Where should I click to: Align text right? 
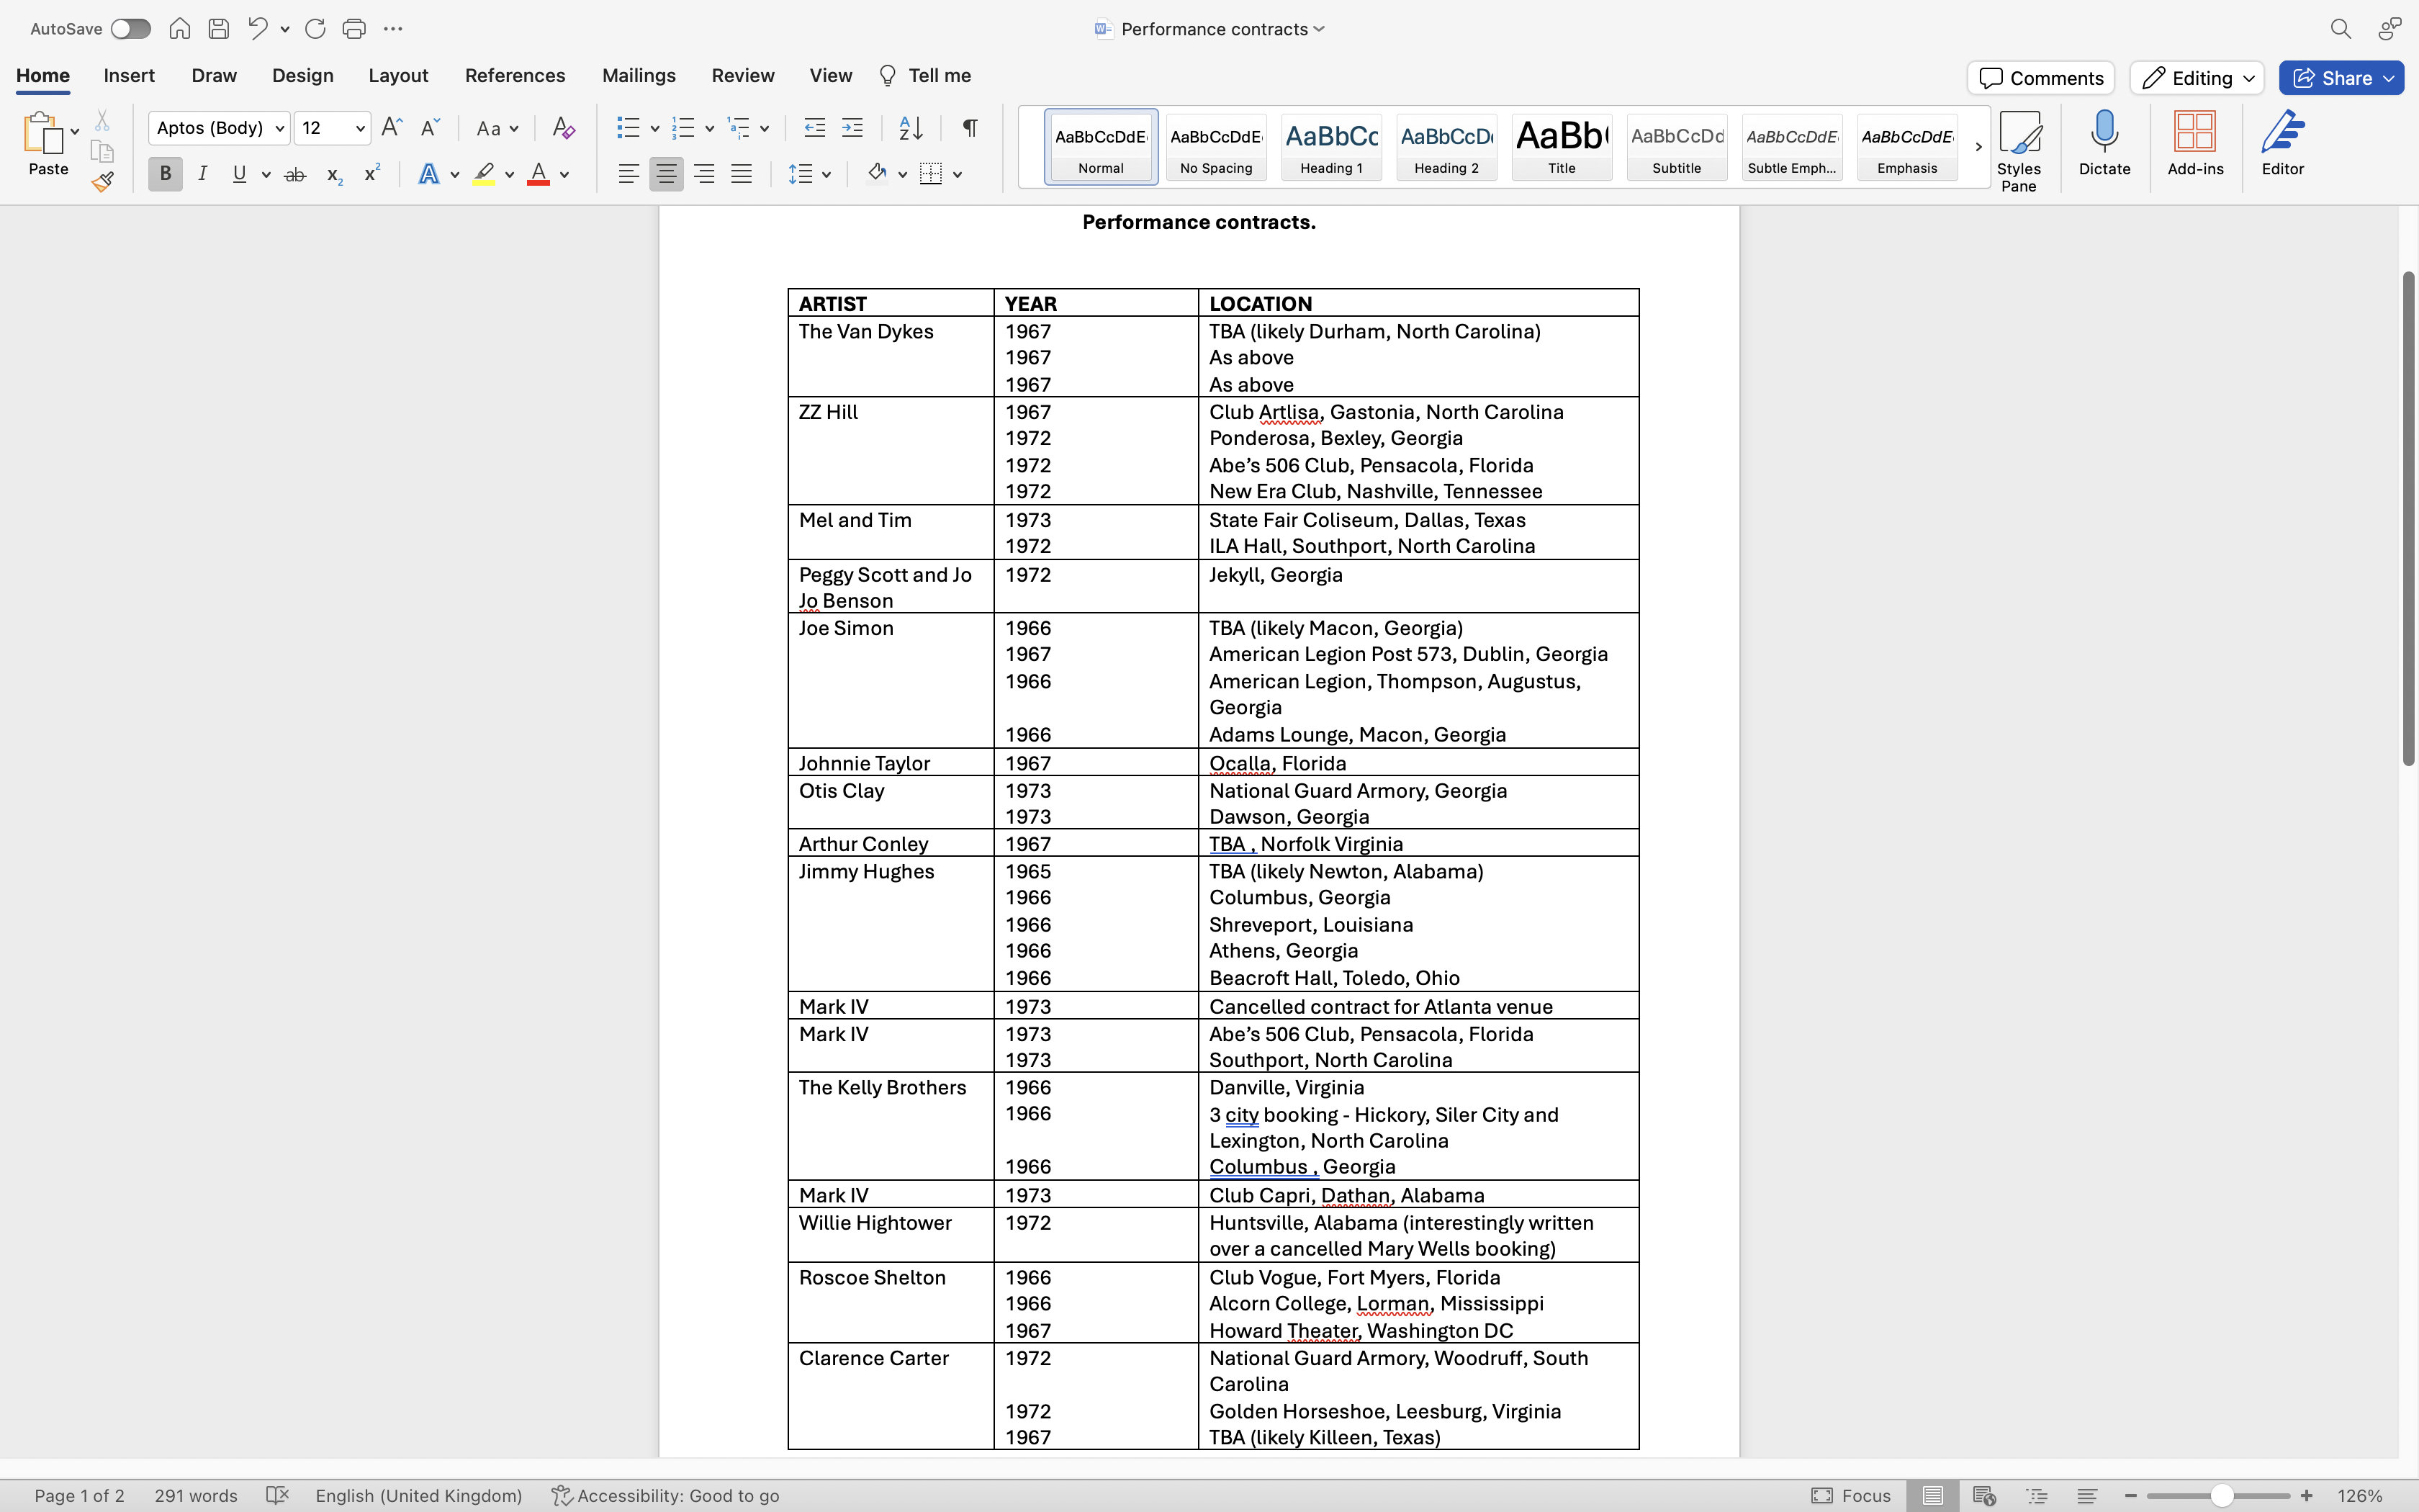(x=703, y=174)
